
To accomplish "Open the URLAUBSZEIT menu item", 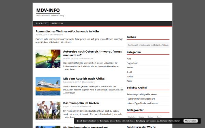I will click(x=41, y=24).
